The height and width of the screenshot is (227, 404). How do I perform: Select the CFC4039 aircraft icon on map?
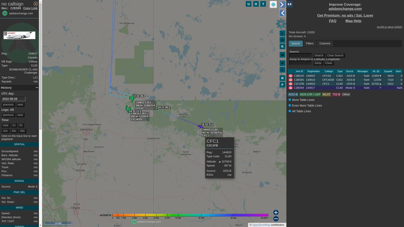[x=128, y=109]
